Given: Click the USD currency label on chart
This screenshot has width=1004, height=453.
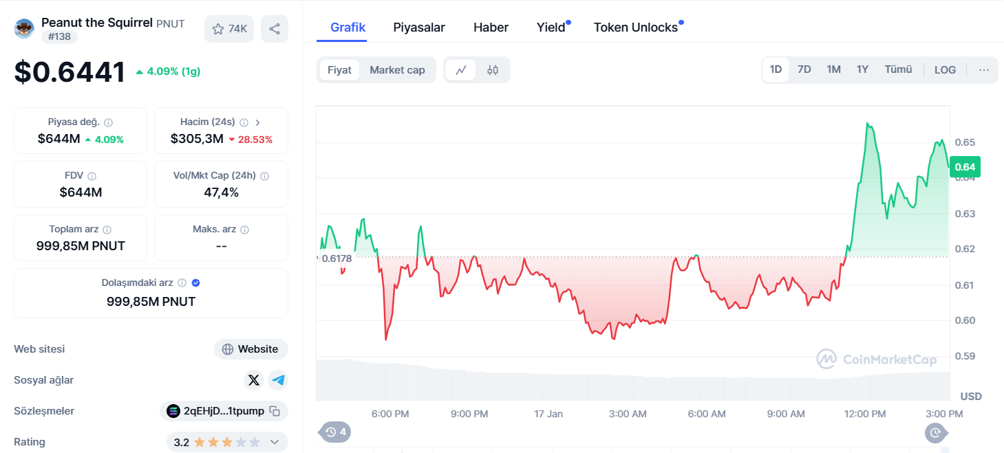Looking at the screenshot, I should [x=971, y=397].
